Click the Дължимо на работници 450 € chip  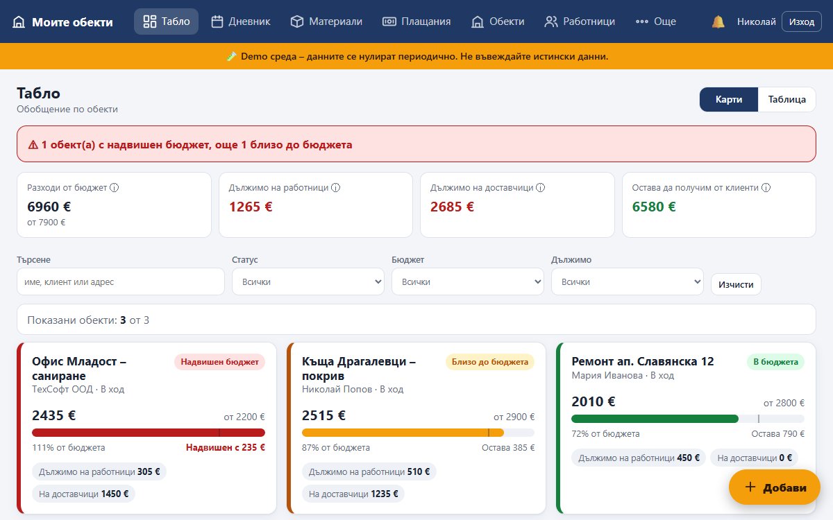tap(639, 458)
